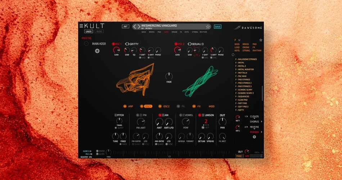Open the hamburger menu beside the KULT logo
Image resolution: width=342 pixels, height=180 pixels.
81,26
